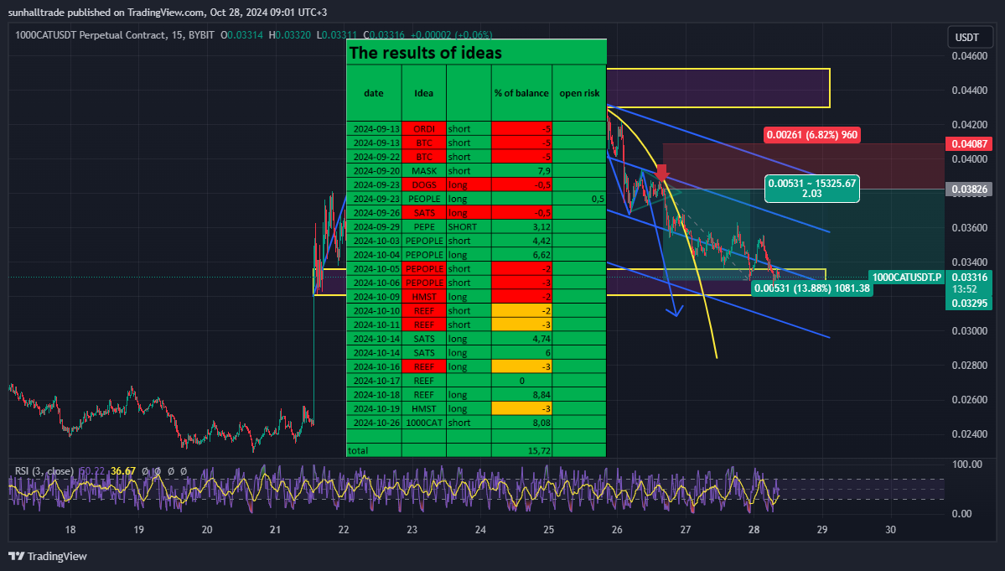Click the 0.00531 (13.88%) 1081.38 target label
This screenshot has width=1005, height=571.
(812, 288)
